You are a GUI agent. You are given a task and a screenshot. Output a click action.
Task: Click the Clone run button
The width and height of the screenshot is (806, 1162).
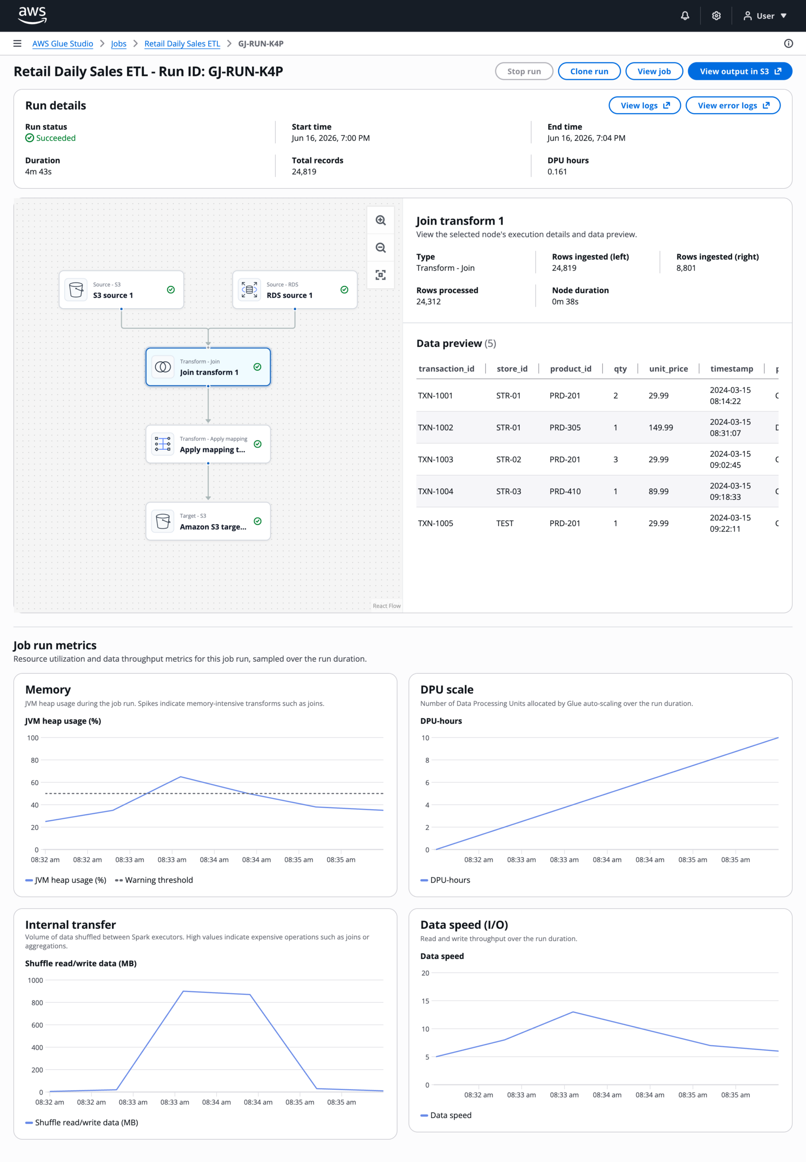click(x=589, y=71)
